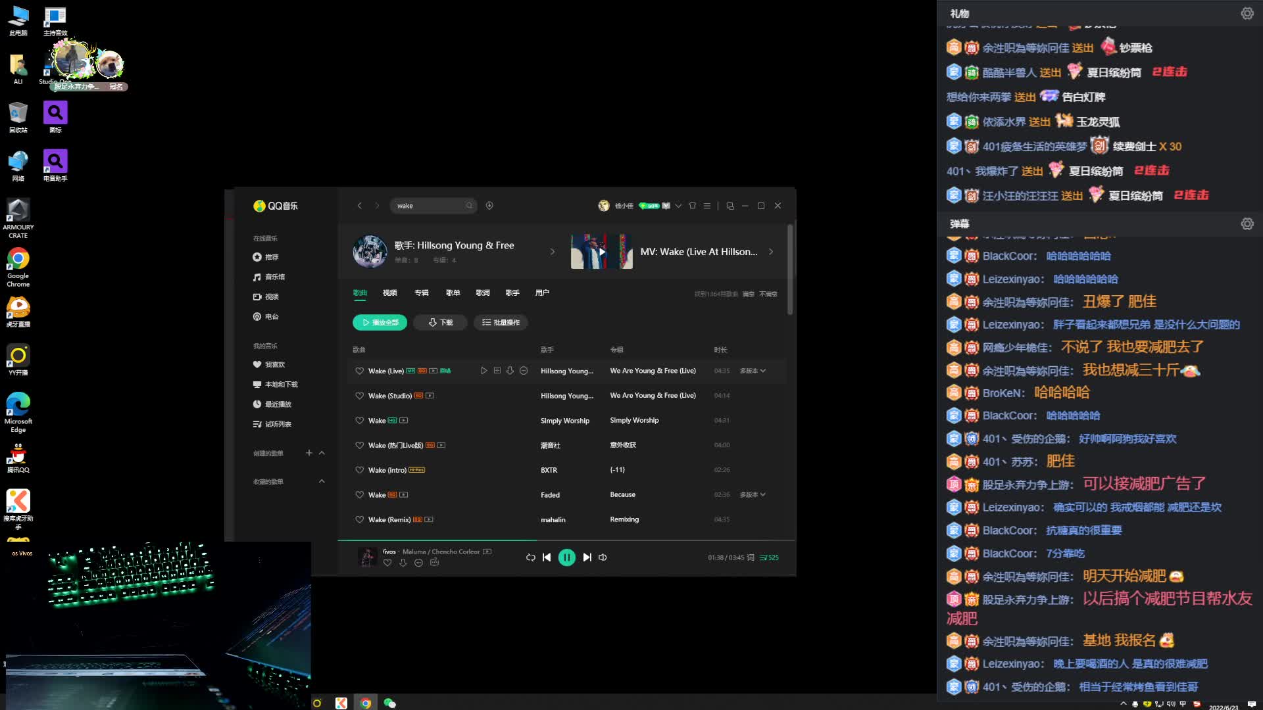The width and height of the screenshot is (1263, 710).
Task: Open the play queue showing 525
Action: coord(769,557)
